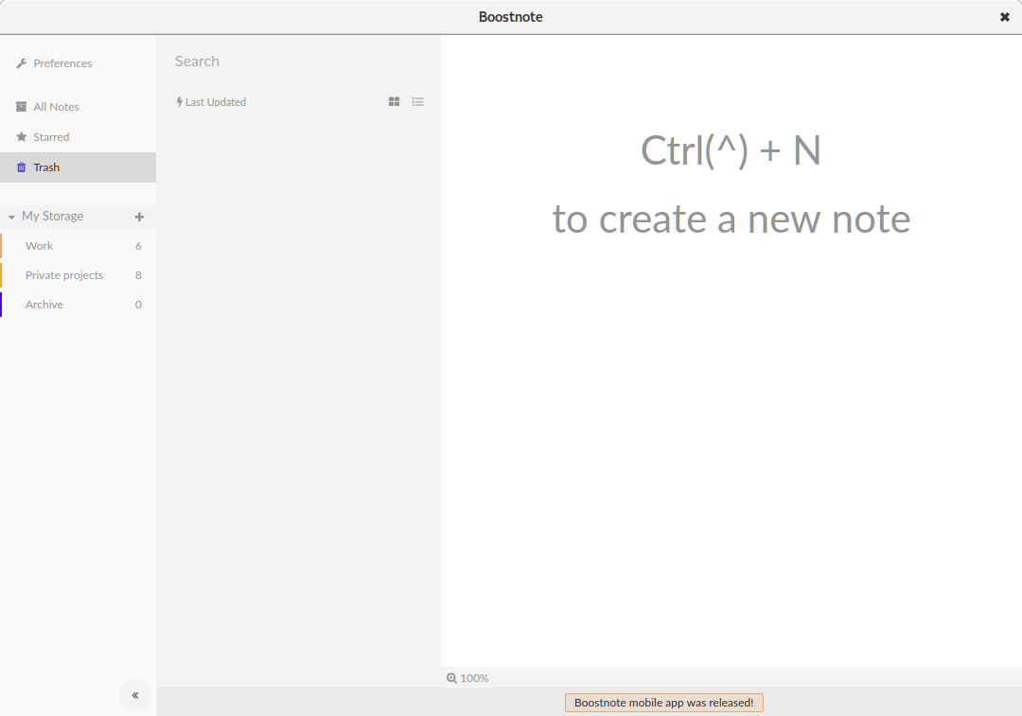The image size is (1022, 716).
Task: Add a new folder with plus icon
Action: pyautogui.click(x=139, y=217)
